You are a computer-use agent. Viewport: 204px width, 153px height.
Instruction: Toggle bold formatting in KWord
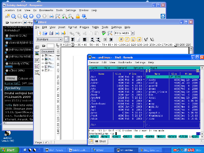pos(121,40)
